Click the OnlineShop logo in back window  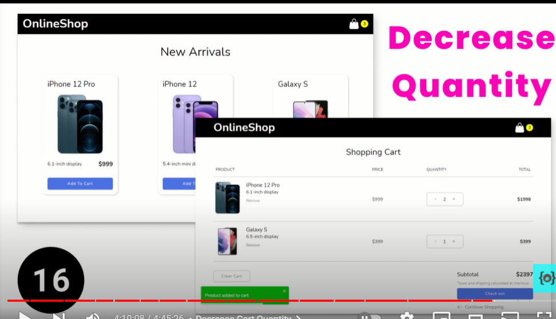(x=55, y=24)
